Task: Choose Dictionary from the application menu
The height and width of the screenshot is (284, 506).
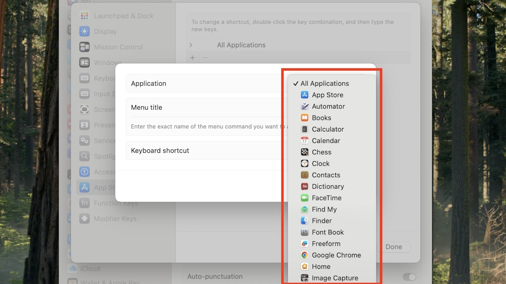Action: point(332,186)
